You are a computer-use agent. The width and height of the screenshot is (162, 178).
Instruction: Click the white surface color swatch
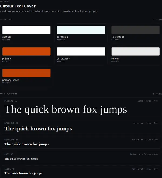26,30
